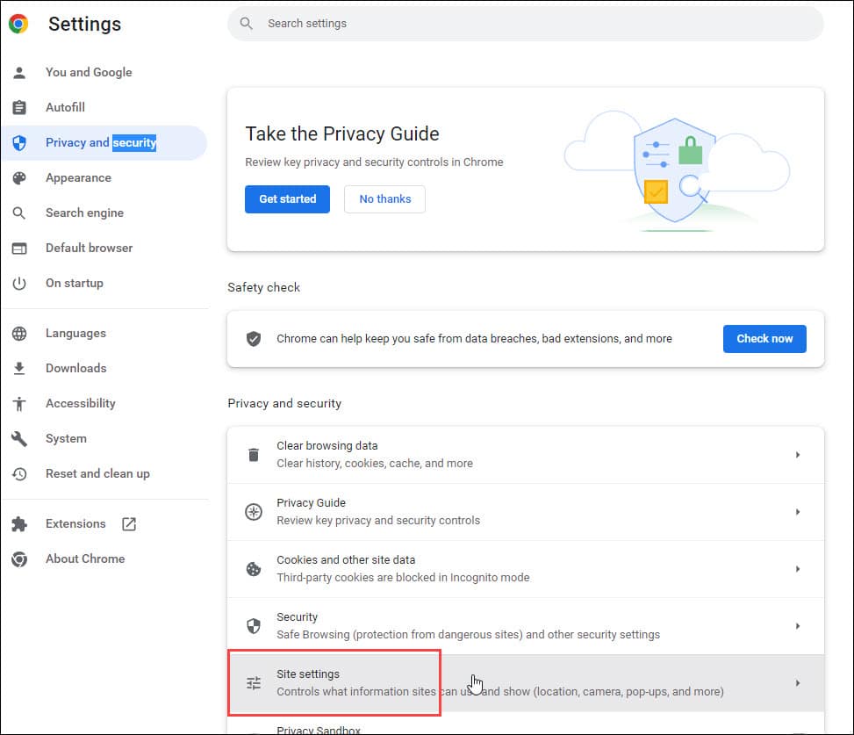This screenshot has width=854, height=735.
Task: Click the clipboard icon for Autofill
Action: (x=19, y=107)
